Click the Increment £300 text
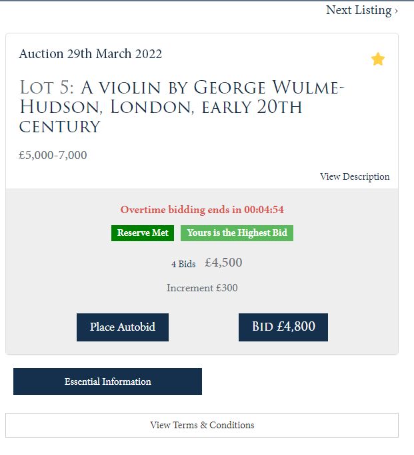 click(202, 288)
